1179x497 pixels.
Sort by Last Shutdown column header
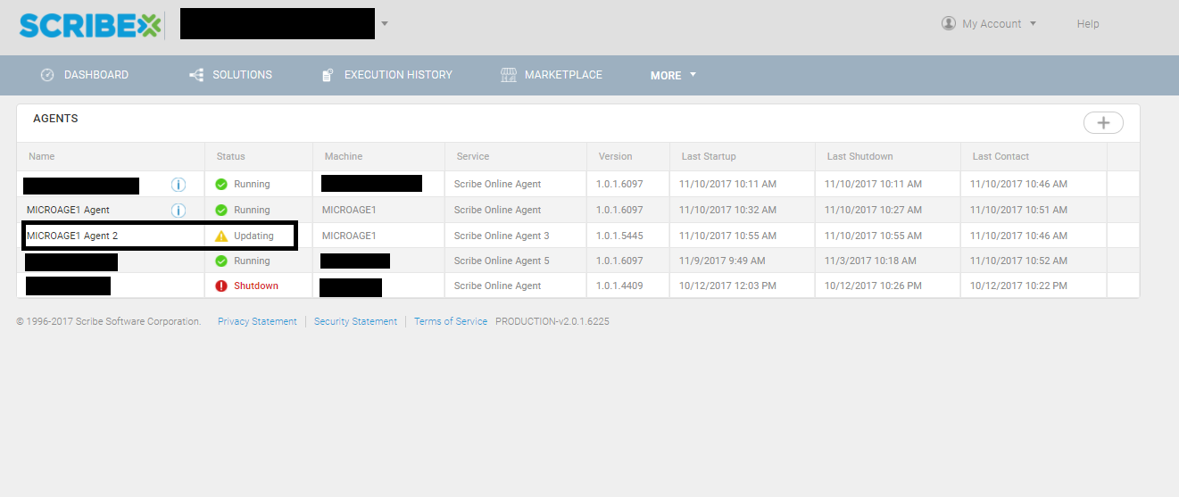pos(859,156)
